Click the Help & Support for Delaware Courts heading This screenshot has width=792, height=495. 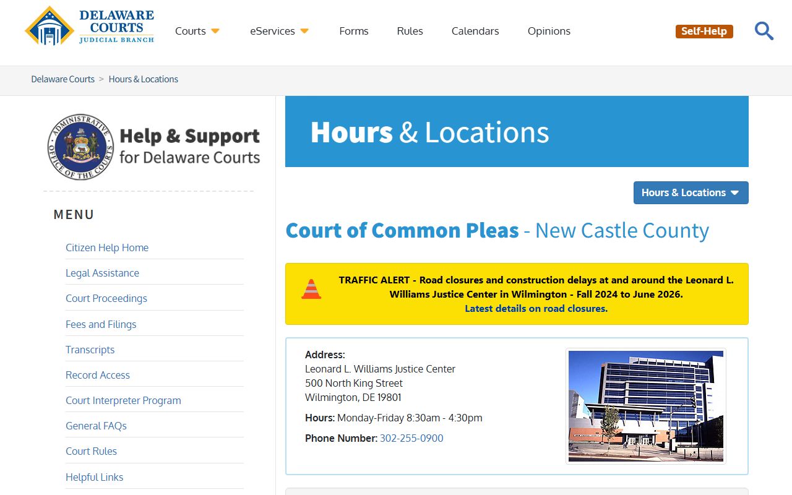tap(189, 146)
